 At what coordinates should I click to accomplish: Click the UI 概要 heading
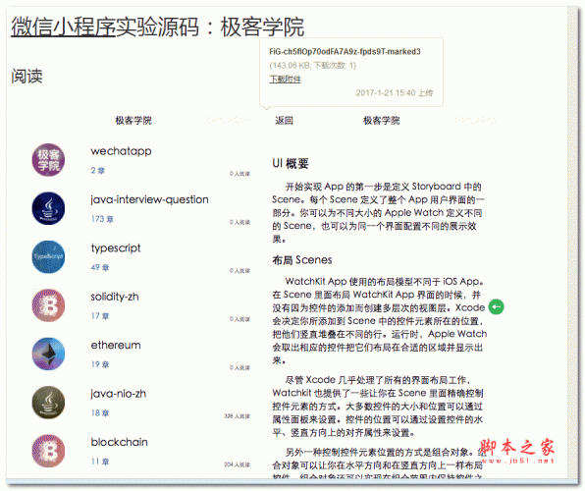291,164
